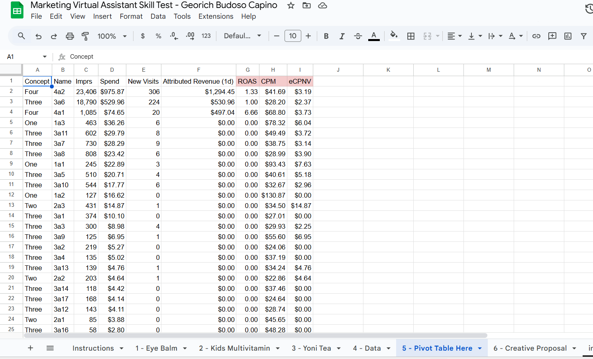The height and width of the screenshot is (359, 593).
Task: Click the document title text
Action: pyautogui.click(x=154, y=5)
